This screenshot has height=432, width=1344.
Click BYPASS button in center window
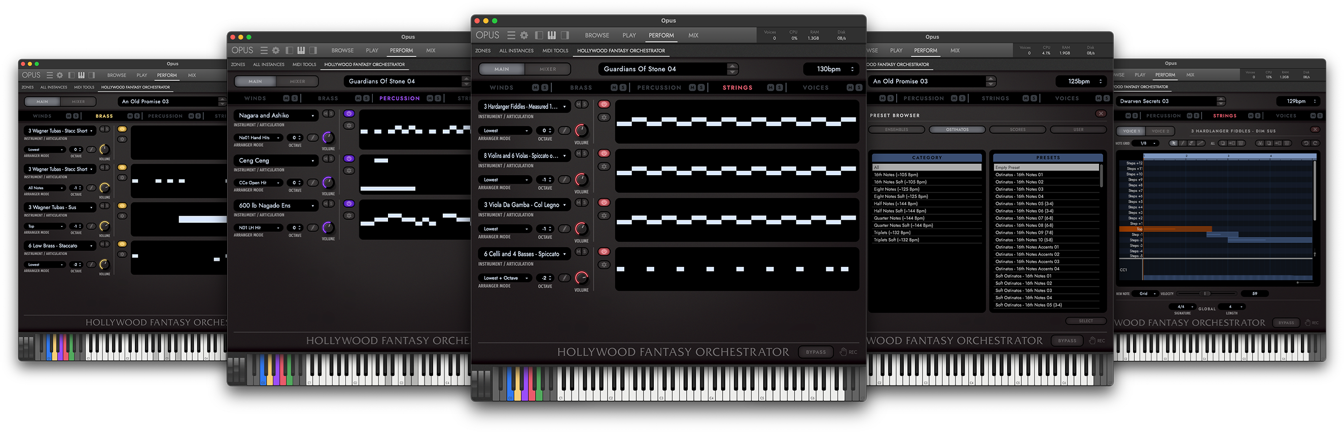(816, 352)
